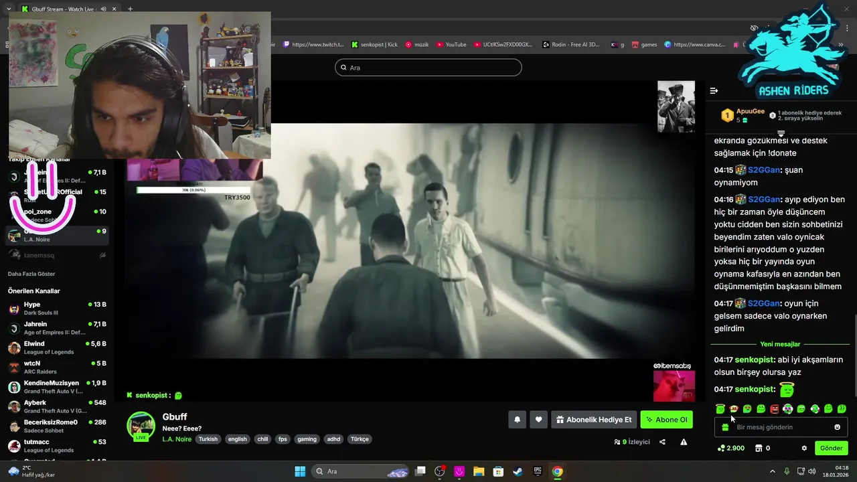Image resolution: width=857 pixels, height=482 pixels.
Task: Open a new browser tab
Action: (130, 9)
